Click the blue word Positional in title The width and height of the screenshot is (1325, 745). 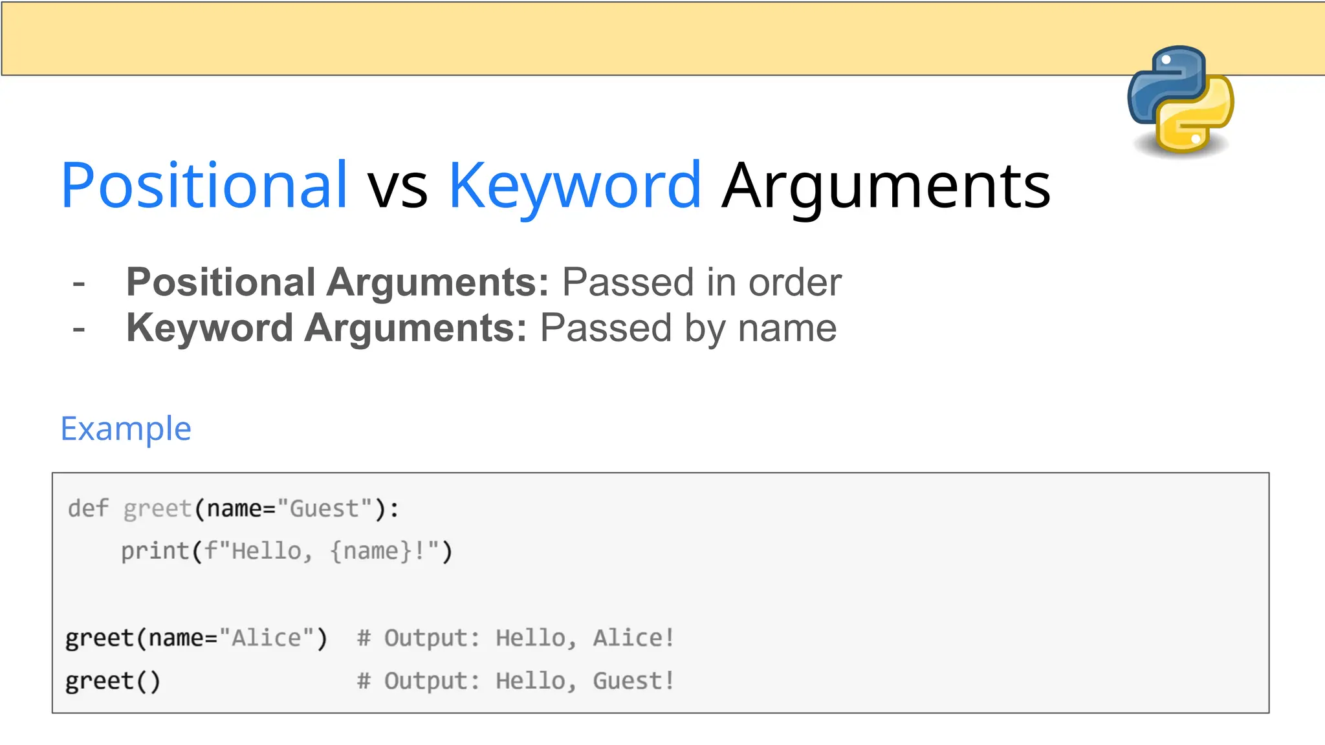point(204,186)
